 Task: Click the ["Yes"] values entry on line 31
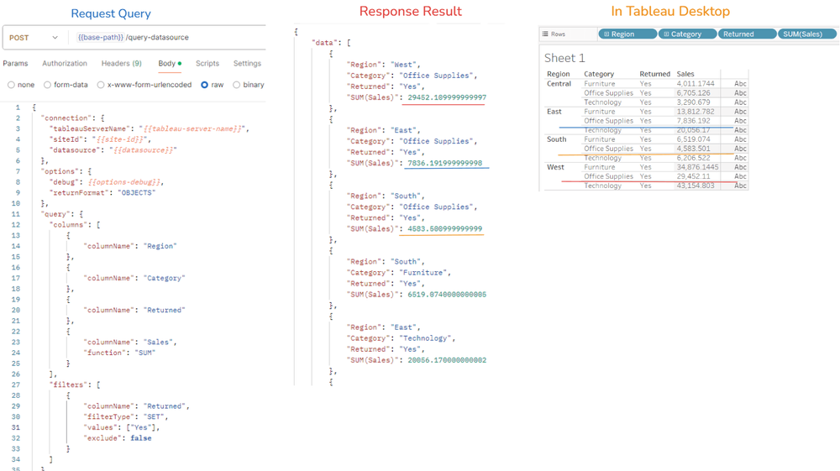141,427
